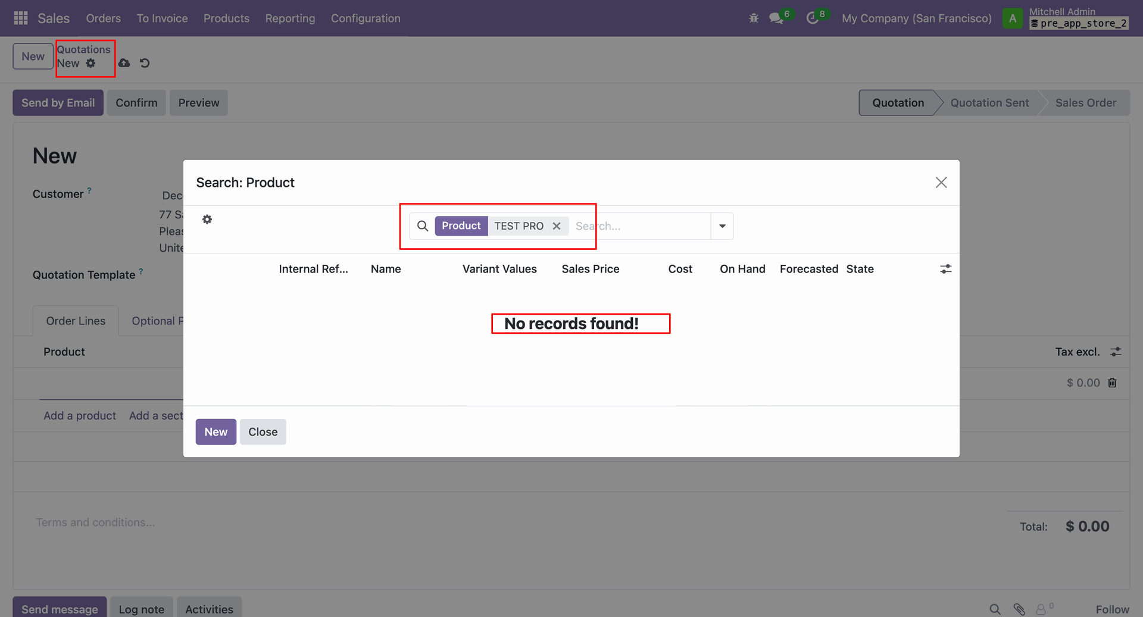Image resolution: width=1143 pixels, height=617 pixels.
Task: Sort by Internal Reference column header
Action: click(x=314, y=269)
